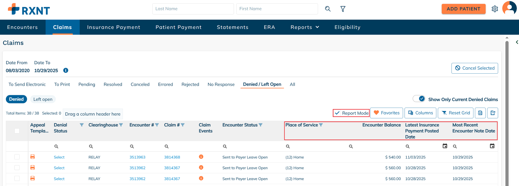The image size is (519, 186).
Task: Click the export grid icon button
Action: (493, 113)
